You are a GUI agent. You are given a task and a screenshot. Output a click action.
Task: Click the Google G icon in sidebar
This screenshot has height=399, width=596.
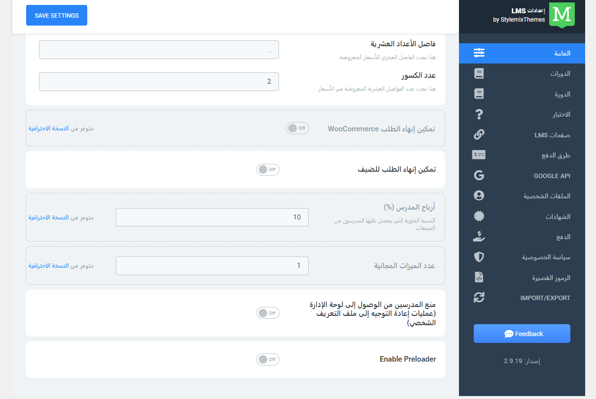(479, 176)
